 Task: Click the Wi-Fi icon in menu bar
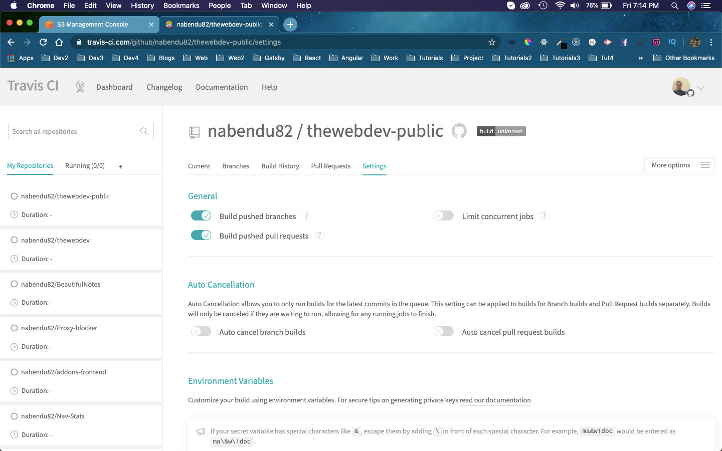[x=560, y=6]
